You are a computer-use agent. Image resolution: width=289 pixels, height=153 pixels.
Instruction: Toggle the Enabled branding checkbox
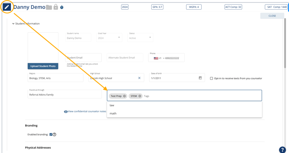[51, 135]
